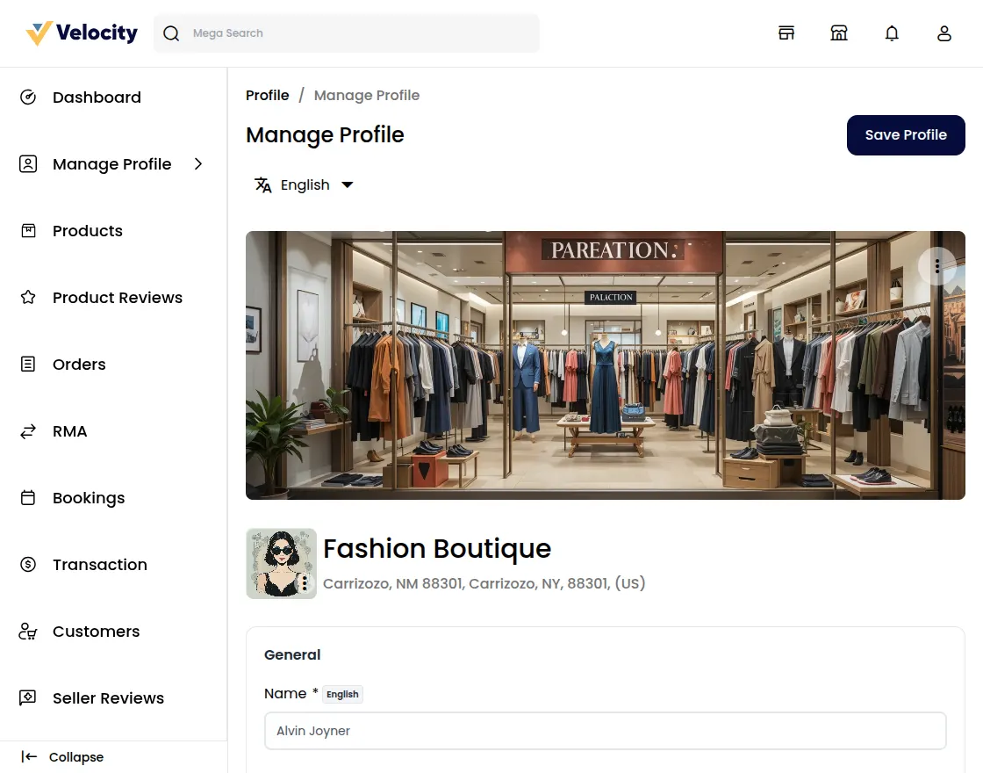983x773 pixels.
Task: Open the storefront icon in the top bar
Action: [x=839, y=33]
